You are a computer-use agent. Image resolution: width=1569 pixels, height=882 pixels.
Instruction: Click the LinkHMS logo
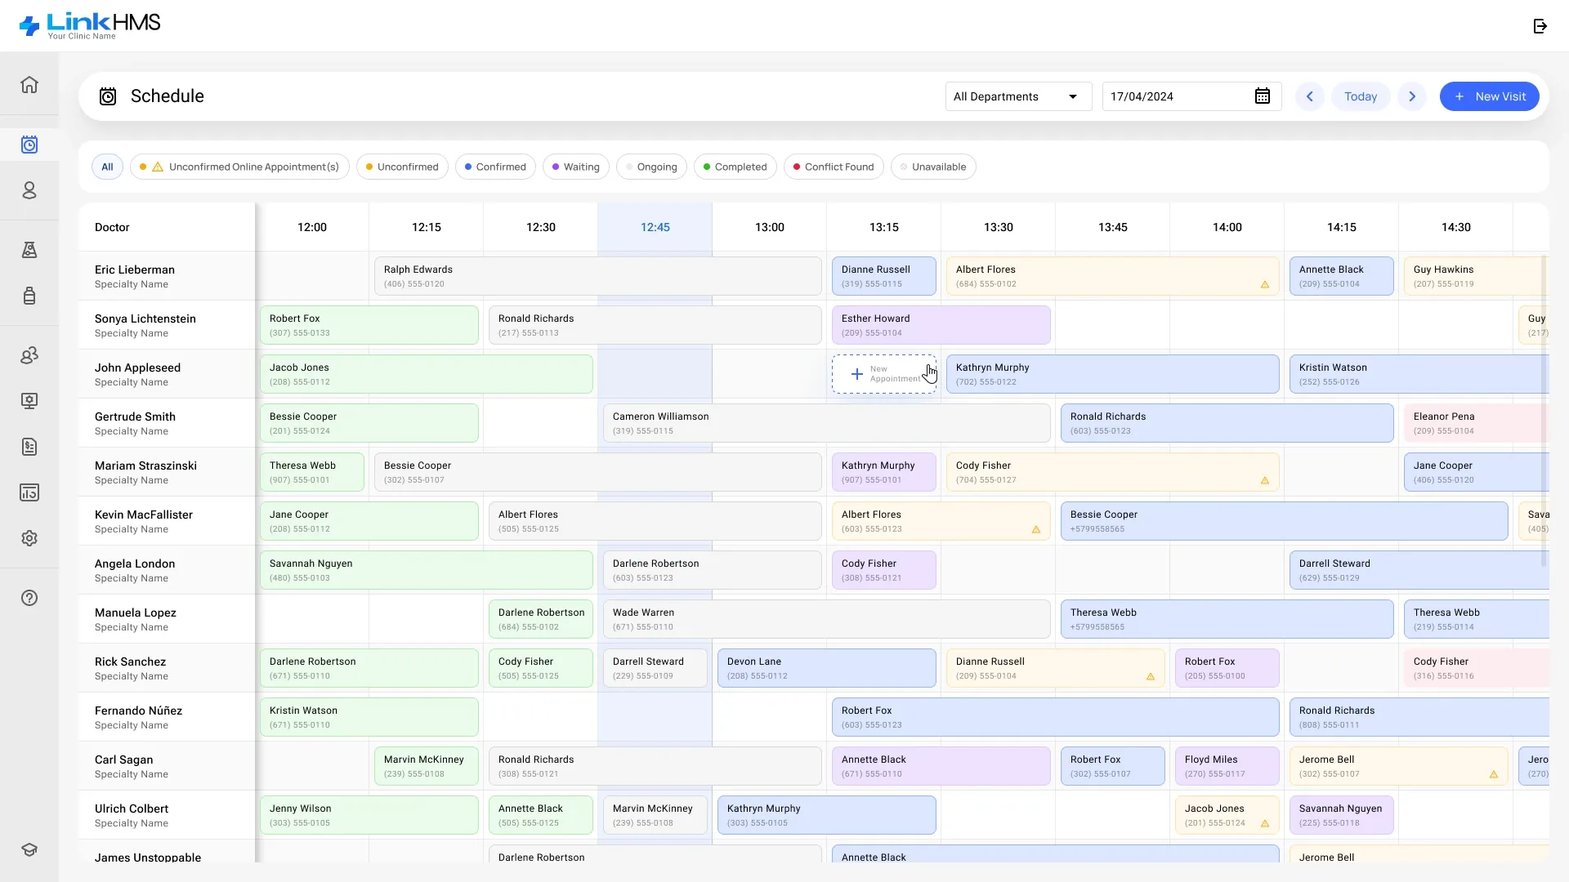point(90,25)
